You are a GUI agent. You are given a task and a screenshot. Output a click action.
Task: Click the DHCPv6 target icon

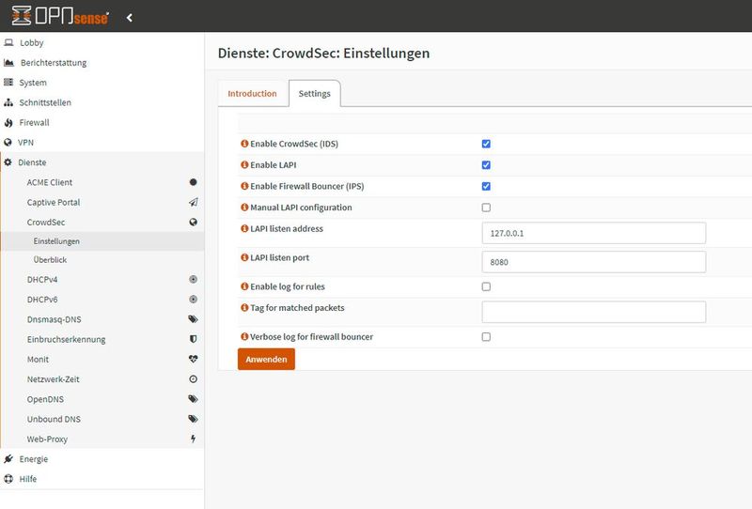click(193, 300)
